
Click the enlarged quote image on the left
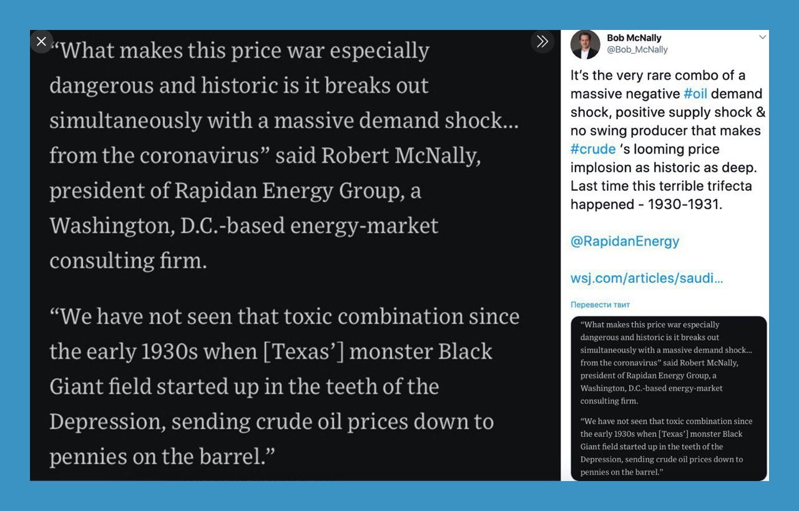pos(295,255)
